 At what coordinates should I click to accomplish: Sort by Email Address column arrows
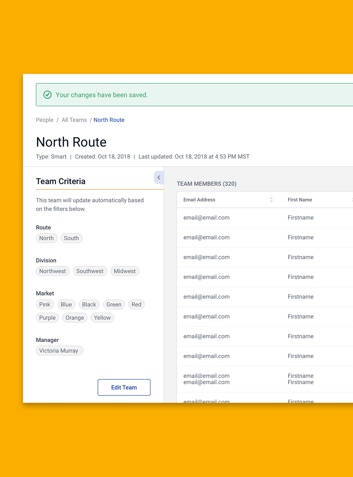pos(271,200)
